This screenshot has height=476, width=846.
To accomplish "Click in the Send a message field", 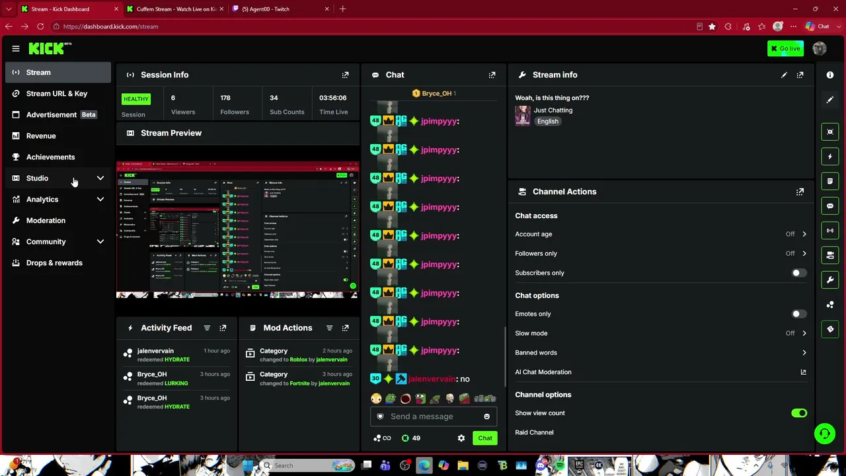I will 434,416.
